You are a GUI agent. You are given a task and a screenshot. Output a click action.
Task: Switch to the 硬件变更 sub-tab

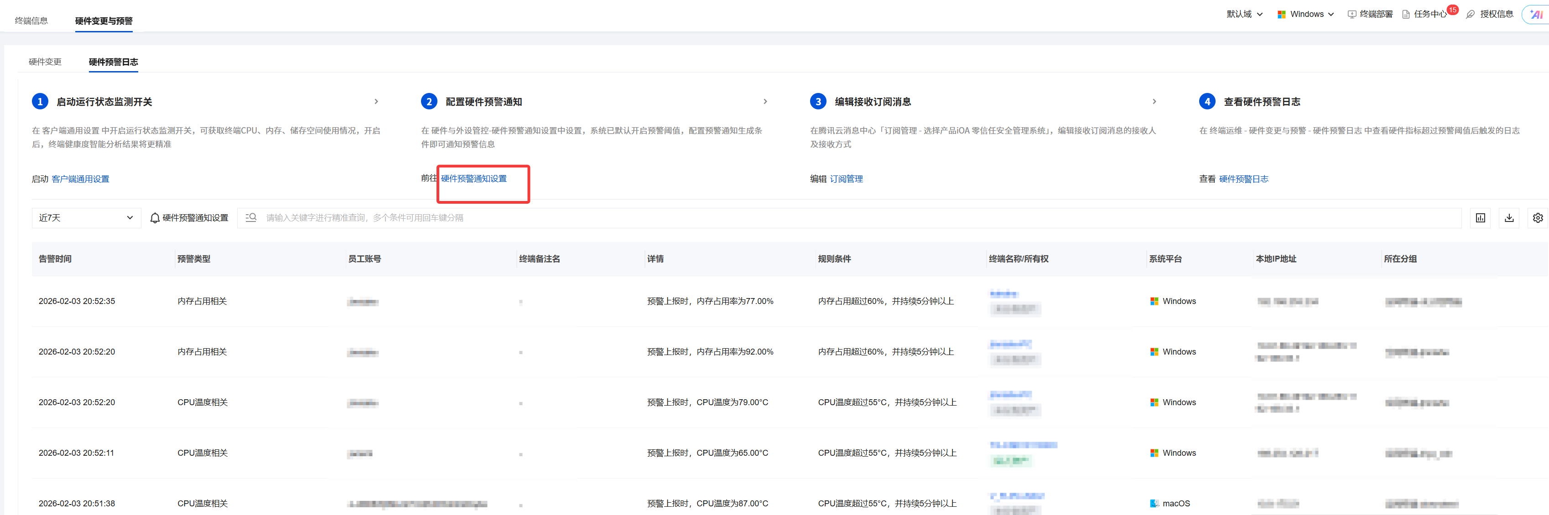pos(45,62)
